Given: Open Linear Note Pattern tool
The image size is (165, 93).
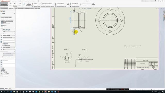Looking at the screenshot, I should coord(29,4).
